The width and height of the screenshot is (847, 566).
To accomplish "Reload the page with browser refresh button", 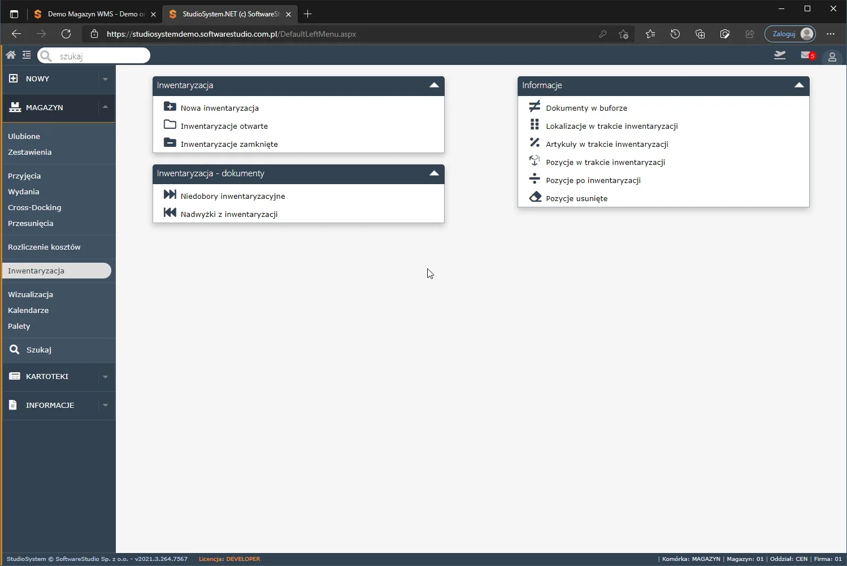I will 66,34.
